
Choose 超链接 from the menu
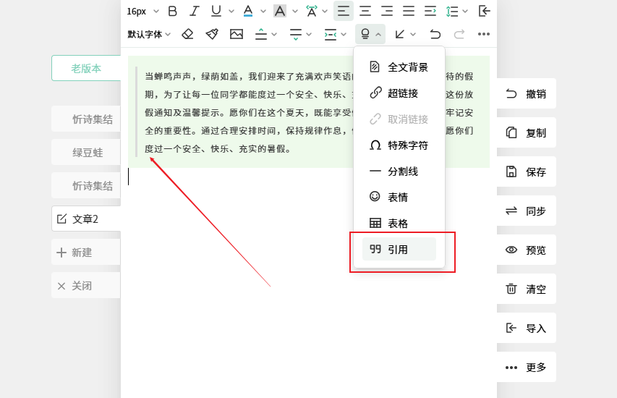[x=399, y=93]
